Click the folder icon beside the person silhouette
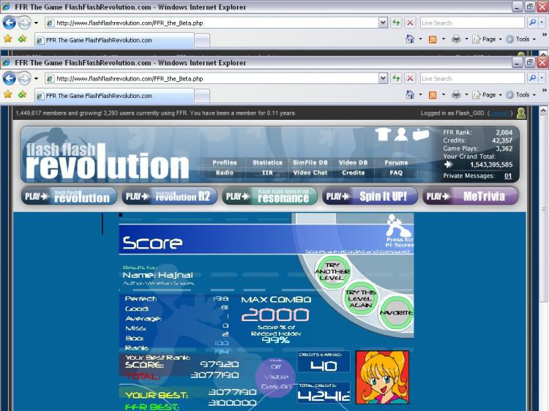The height and width of the screenshot is (411, 549). click(420, 134)
